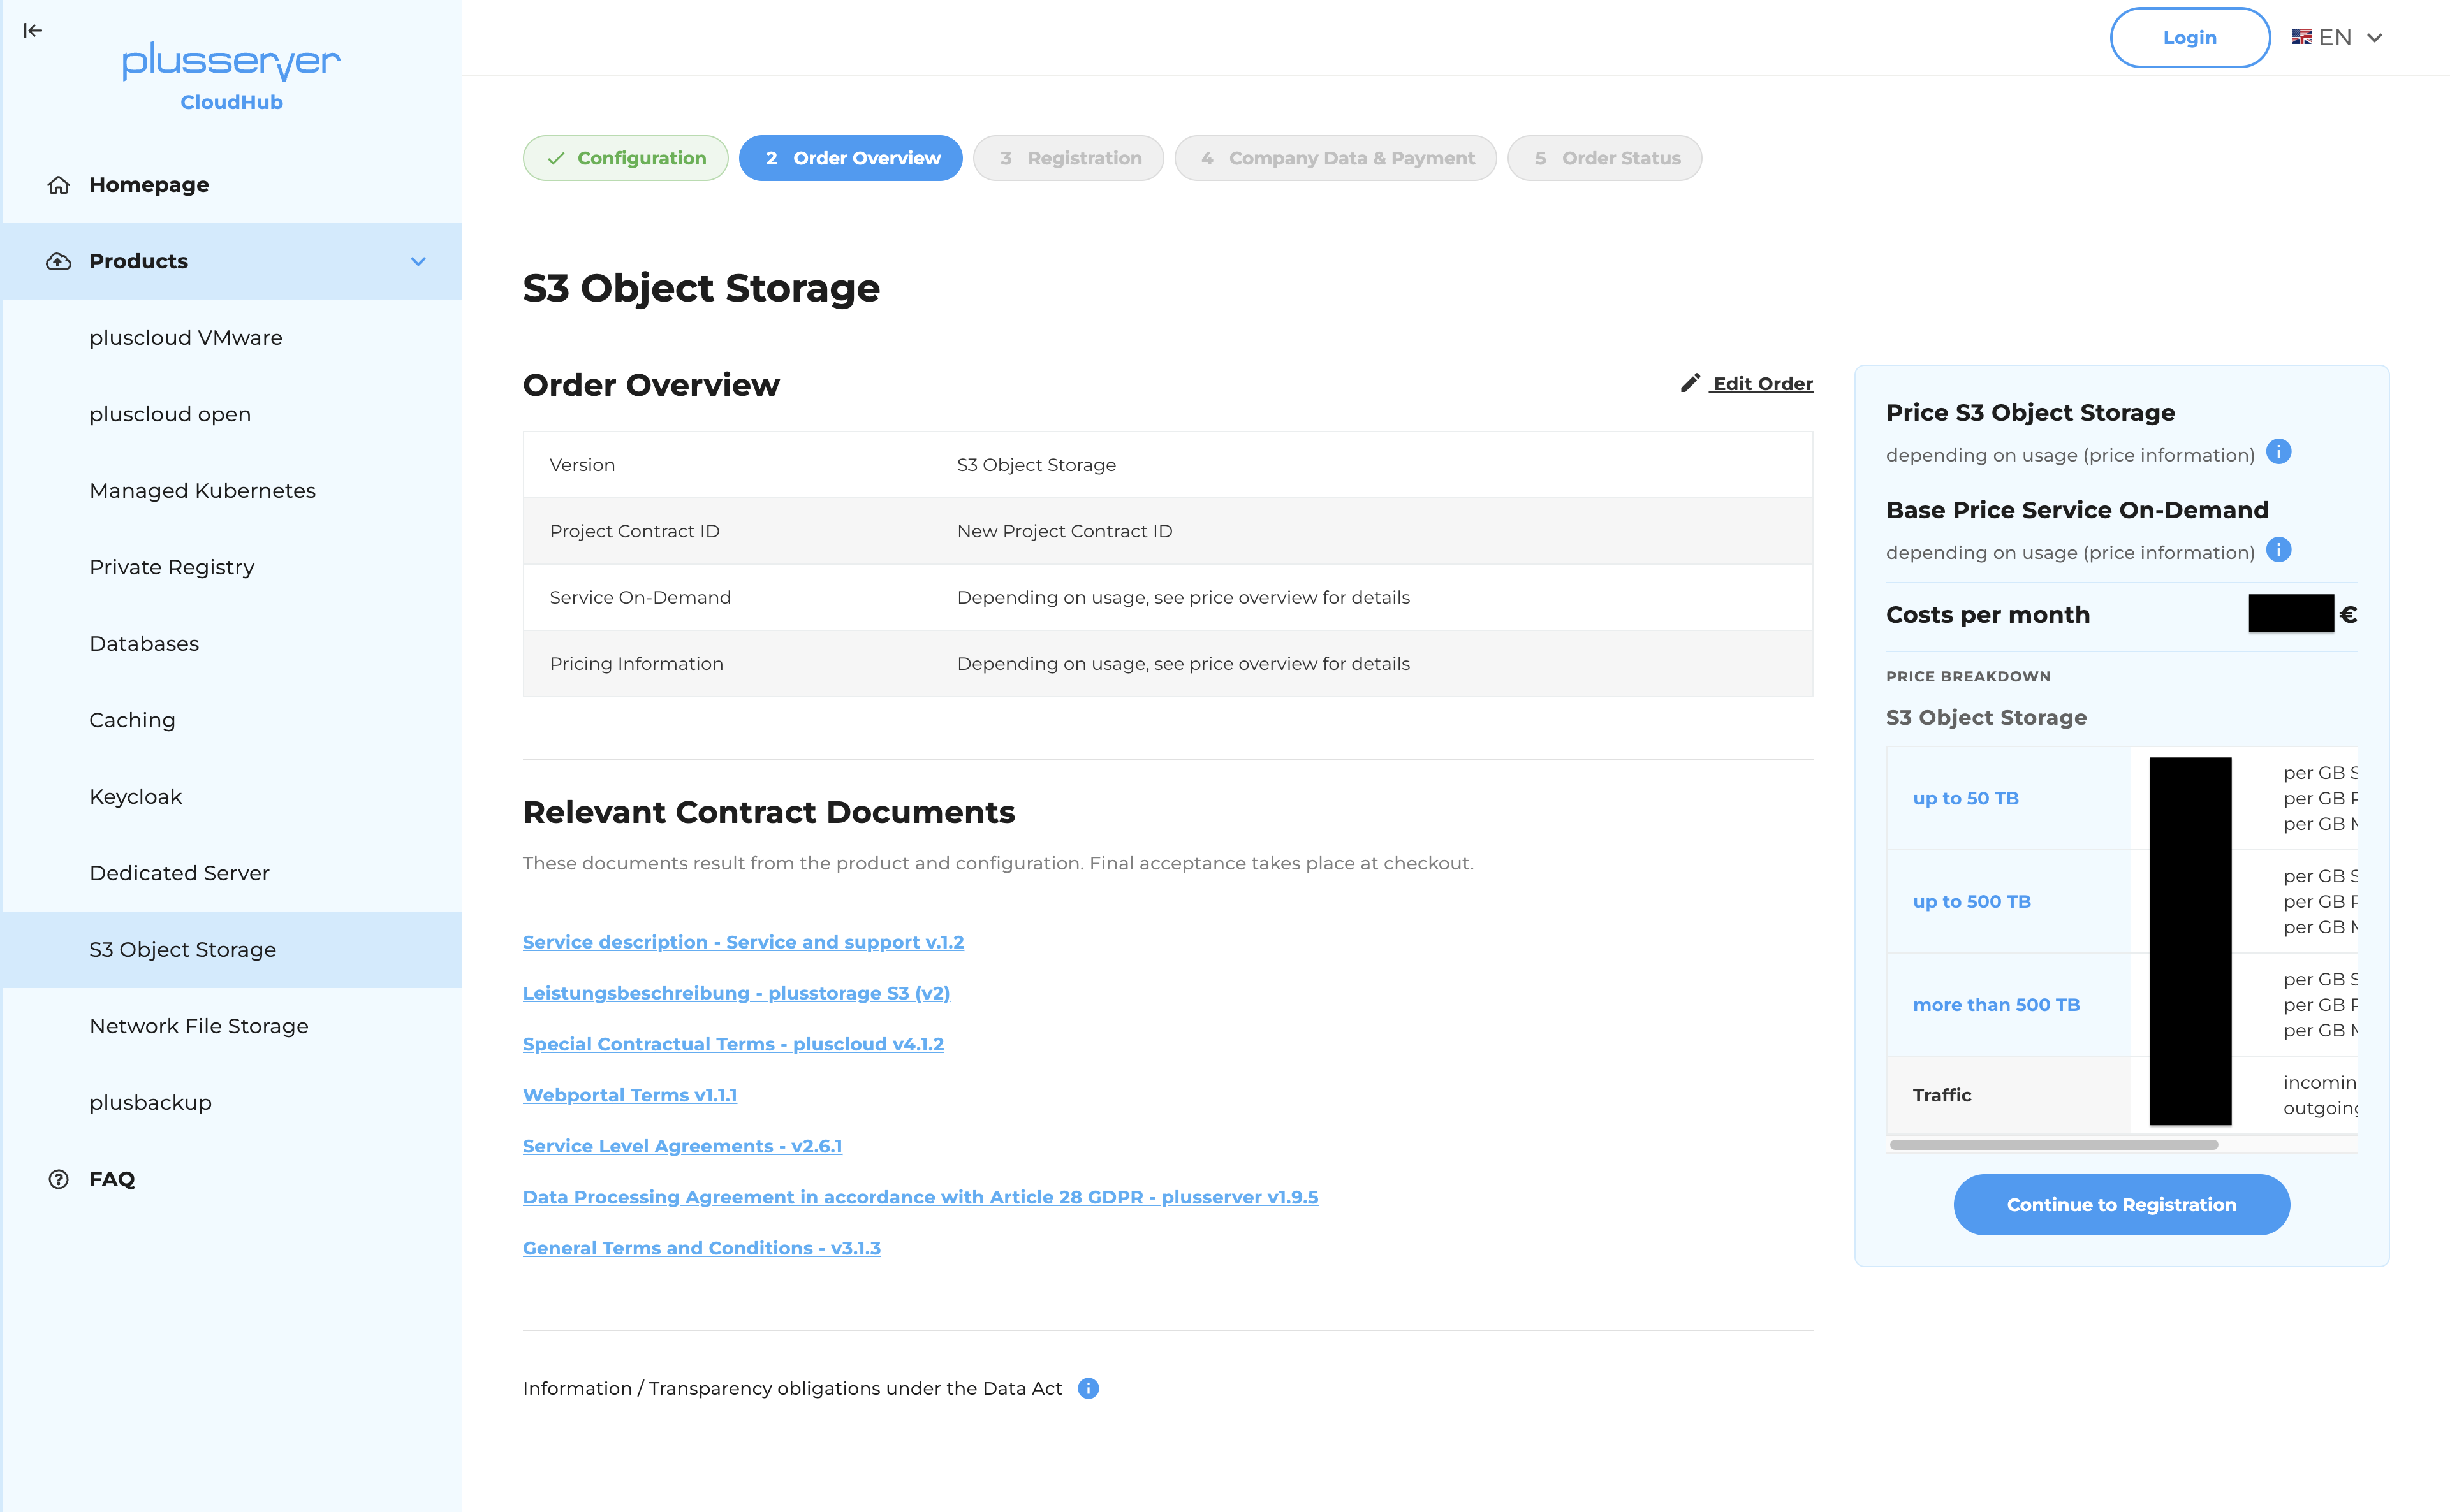Click 'more than 500 TB' pricing tier
Screen dimensions: 2450x1512
pyautogui.click(x=1996, y=1004)
